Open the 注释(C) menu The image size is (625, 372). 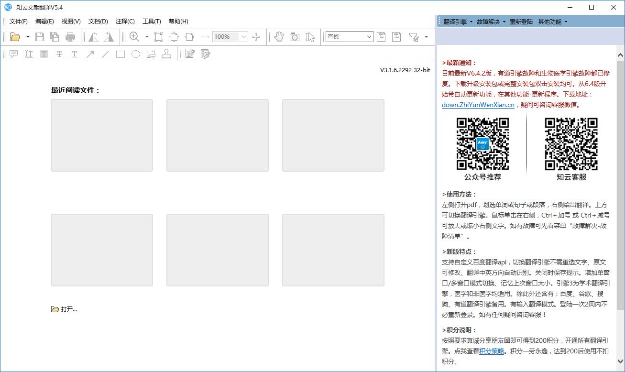click(125, 22)
